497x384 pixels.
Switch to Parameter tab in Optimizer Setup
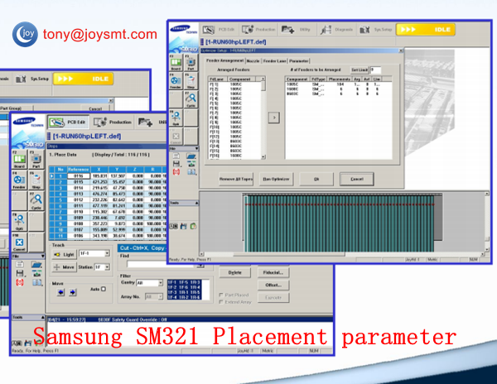(298, 60)
